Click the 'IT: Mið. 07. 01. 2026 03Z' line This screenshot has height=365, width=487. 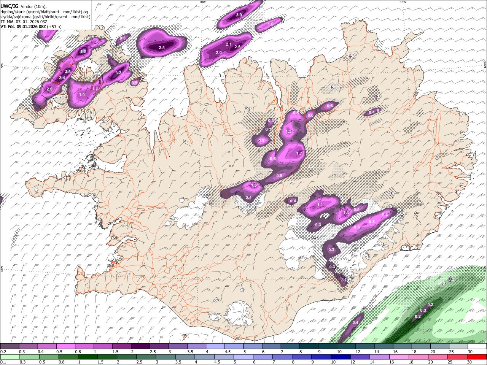pyautogui.click(x=24, y=22)
